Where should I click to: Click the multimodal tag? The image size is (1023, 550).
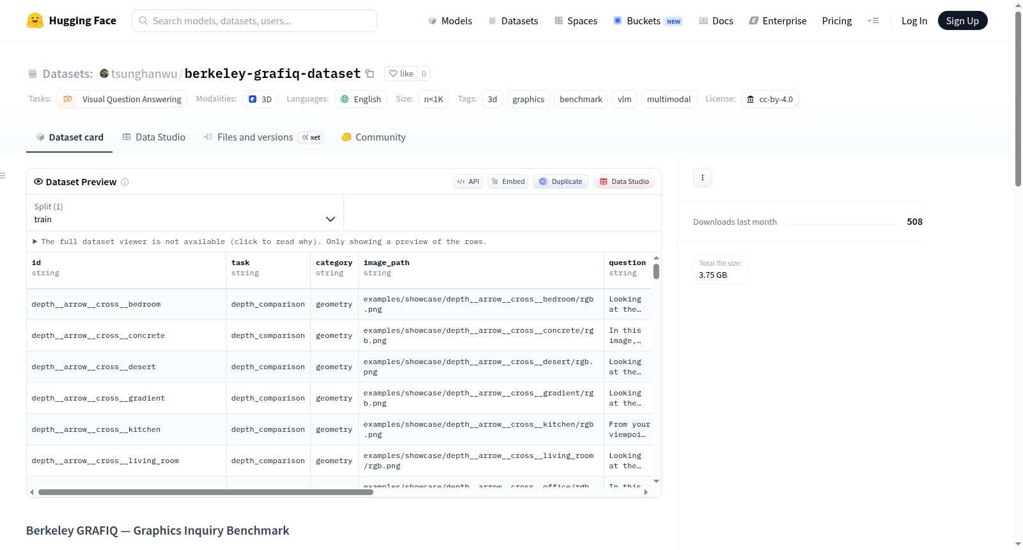pos(669,99)
